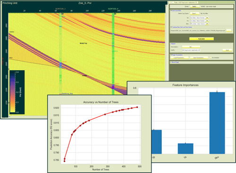Click the yellow Calculate button
Image resolution: width=236 pixels, height=173 pixels.
202,39
